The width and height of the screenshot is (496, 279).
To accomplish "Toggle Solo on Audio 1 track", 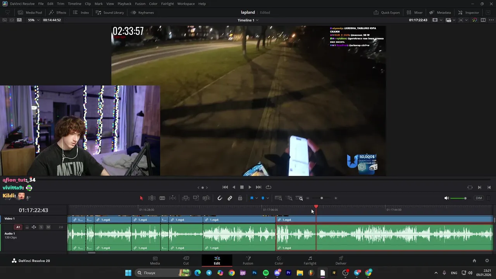I will 41,227.
